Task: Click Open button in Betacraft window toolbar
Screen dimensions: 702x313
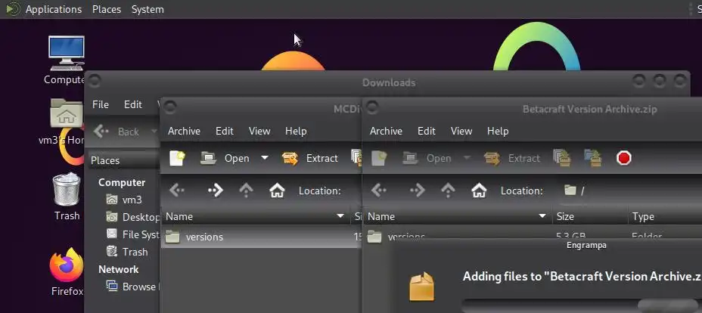Action: click(x=427, y=158)
